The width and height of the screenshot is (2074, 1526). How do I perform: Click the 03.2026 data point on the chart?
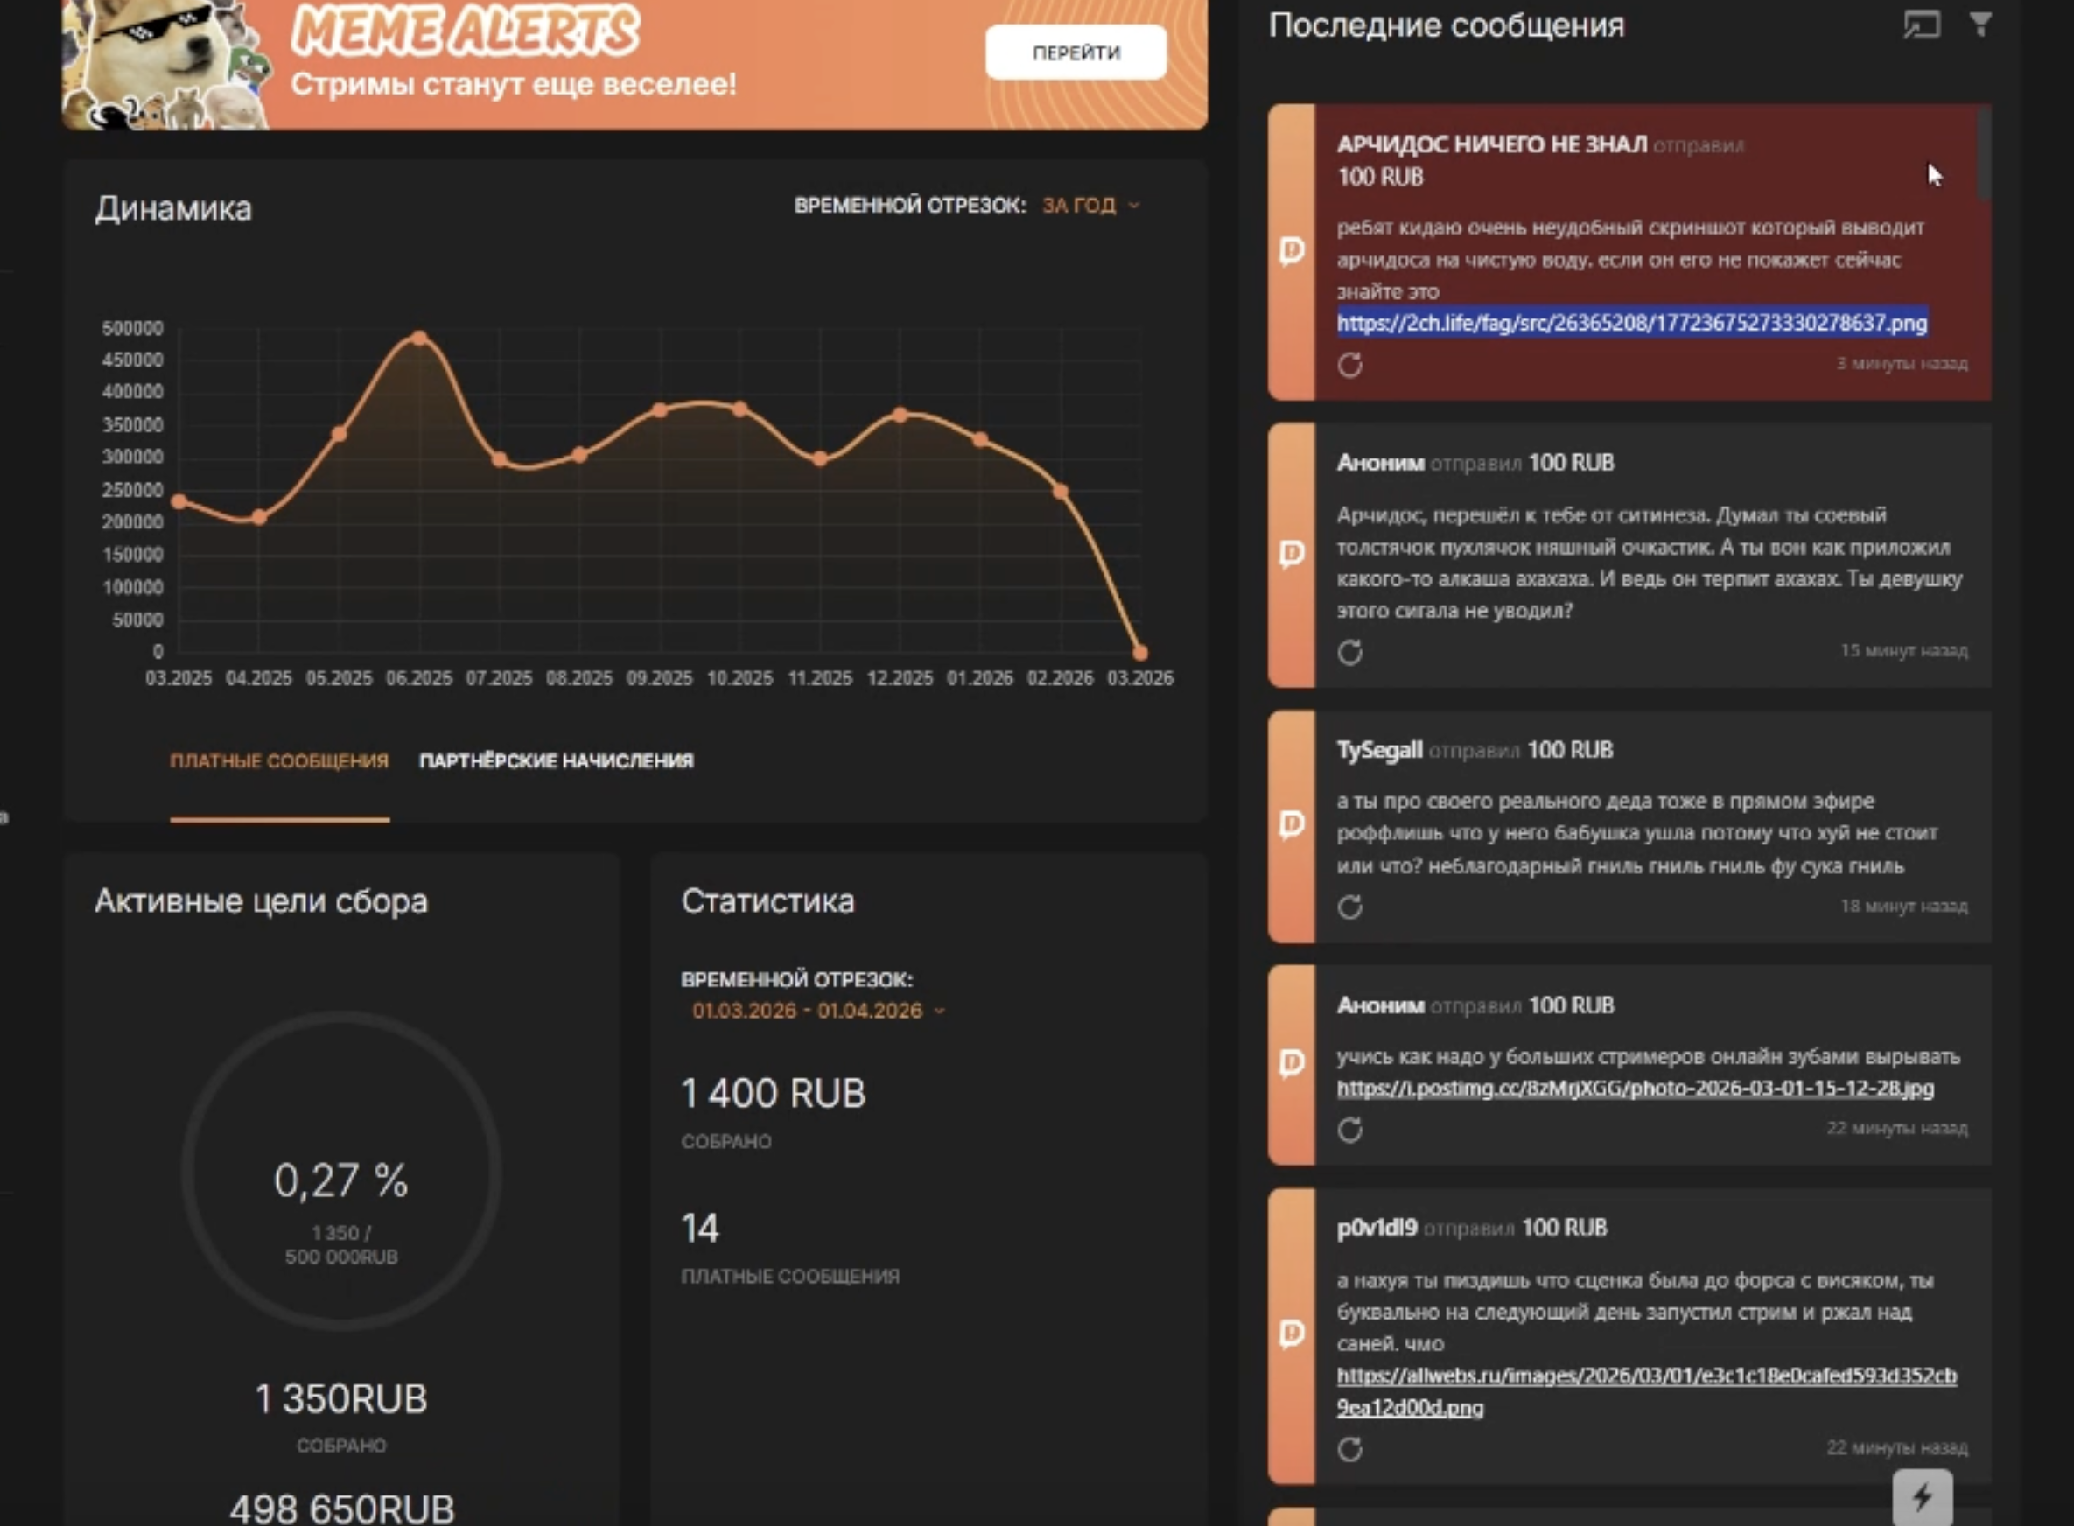[x=1140, y=652]
